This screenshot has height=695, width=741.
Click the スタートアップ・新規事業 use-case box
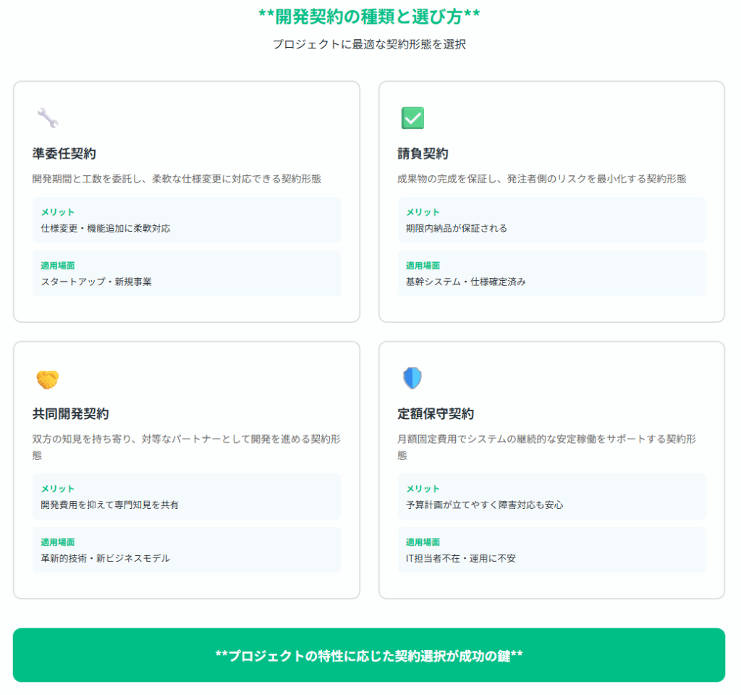click(186, 274)
